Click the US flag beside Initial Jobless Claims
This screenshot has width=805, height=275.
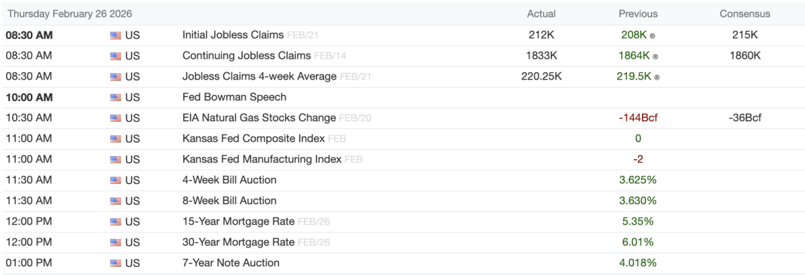pos(115,35)
